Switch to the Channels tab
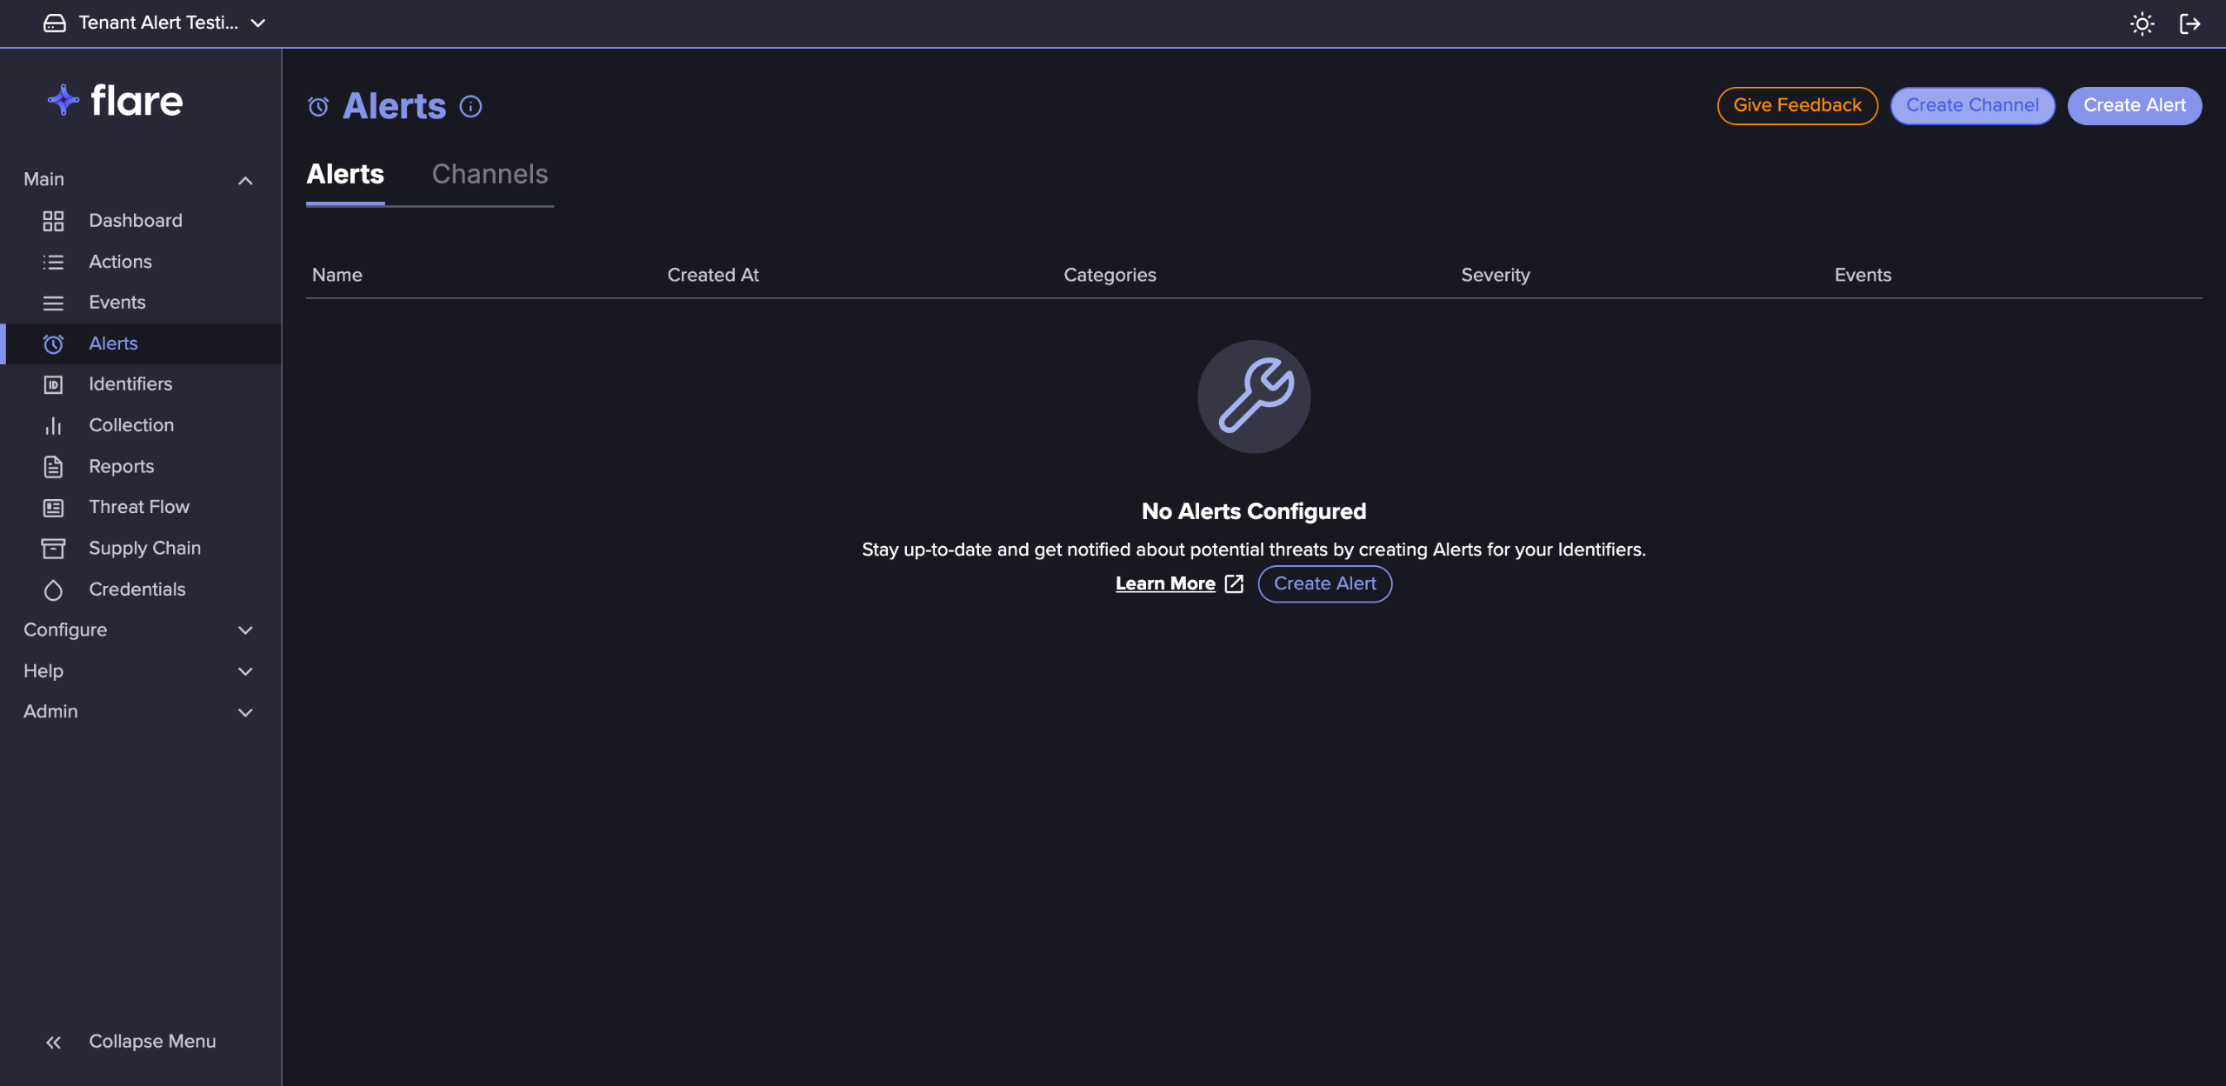The width and height of the screenshot is (2226, 1086). click(x=490, y=175)
